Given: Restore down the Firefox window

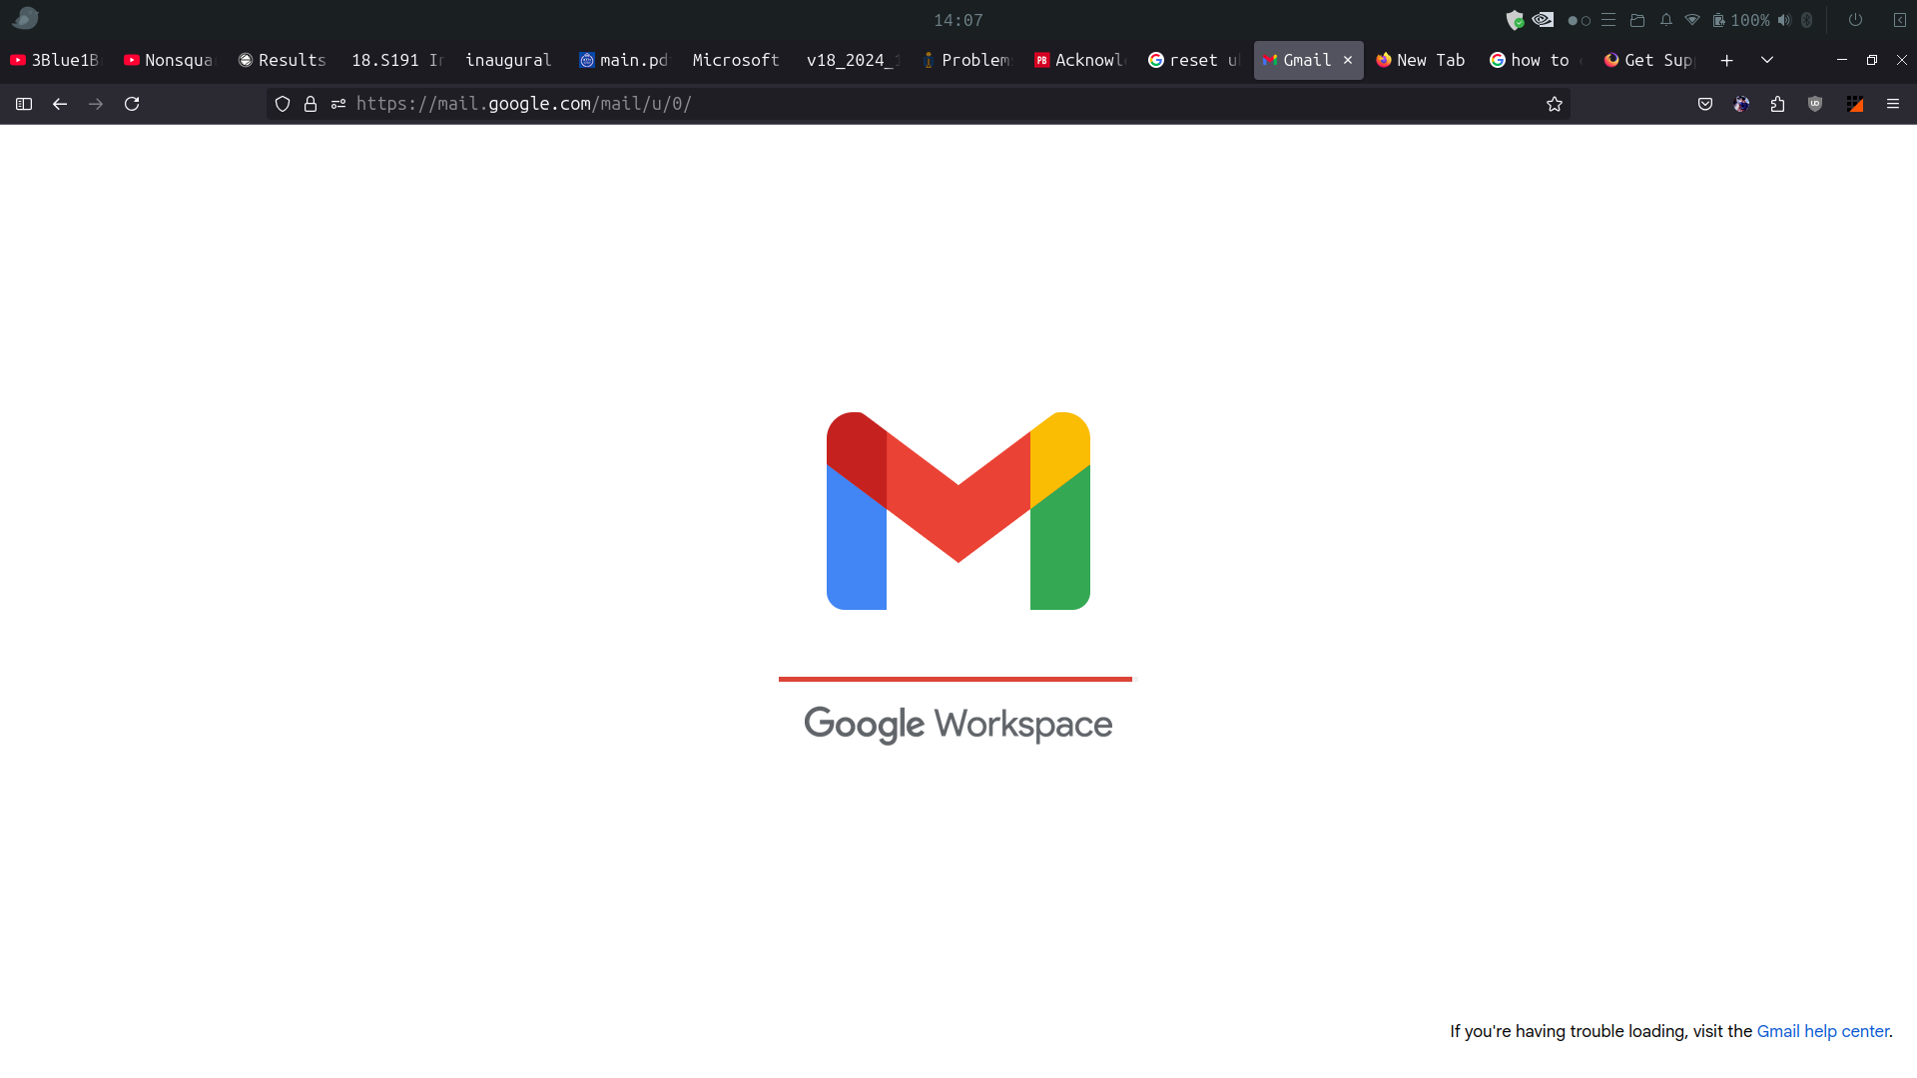Looking at the screenshot, I should [x=1872, y=60].
